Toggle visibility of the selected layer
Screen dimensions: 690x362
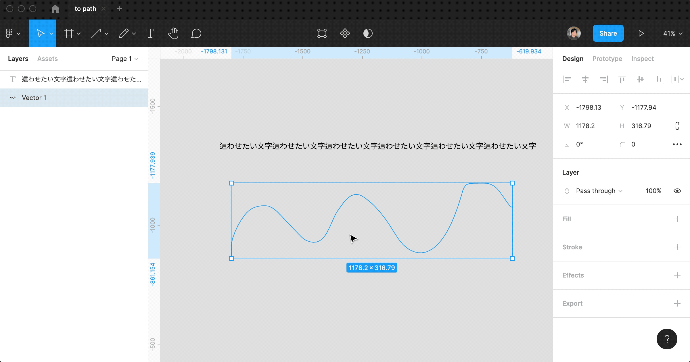pyautogui.click(x=677, y=191)
